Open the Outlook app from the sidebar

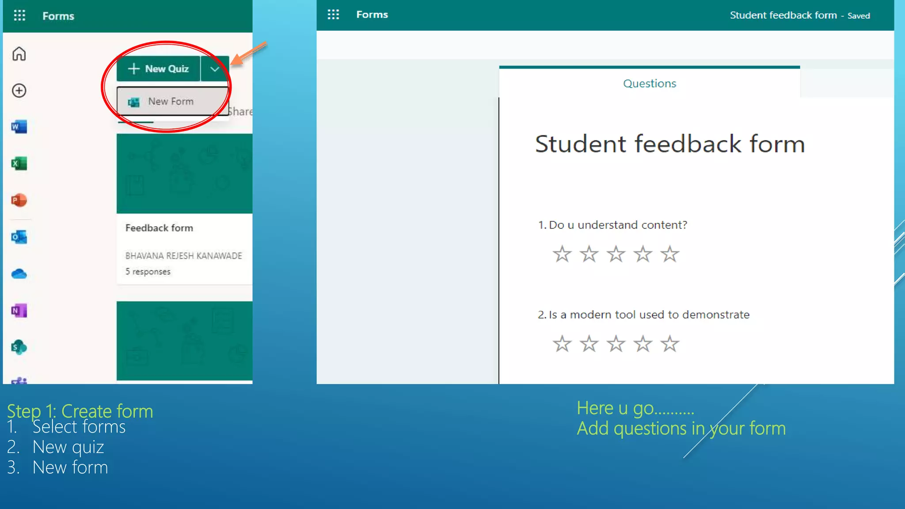pyautogui.click(x=19, y=237)
